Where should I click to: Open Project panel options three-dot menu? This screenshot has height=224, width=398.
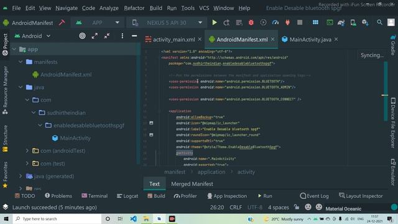click(x=123, y=36)
